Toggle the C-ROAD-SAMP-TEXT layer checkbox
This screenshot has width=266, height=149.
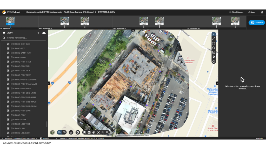coord(8,53)
